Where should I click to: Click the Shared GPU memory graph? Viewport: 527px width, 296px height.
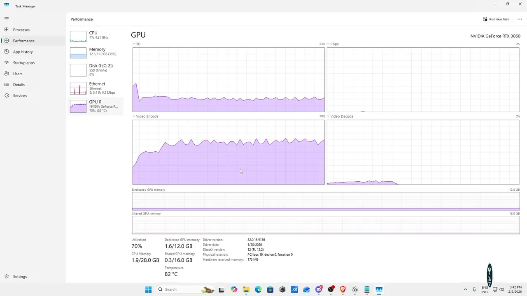point(326,225)
